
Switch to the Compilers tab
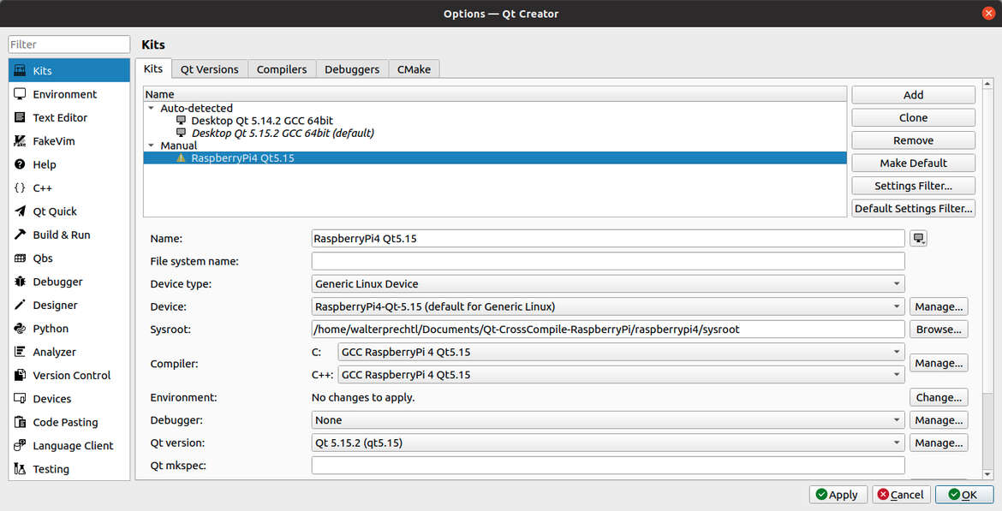[x=282, y=69]
